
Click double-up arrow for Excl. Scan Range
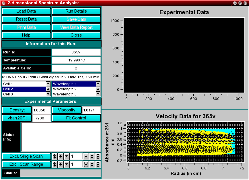[92, 164]
